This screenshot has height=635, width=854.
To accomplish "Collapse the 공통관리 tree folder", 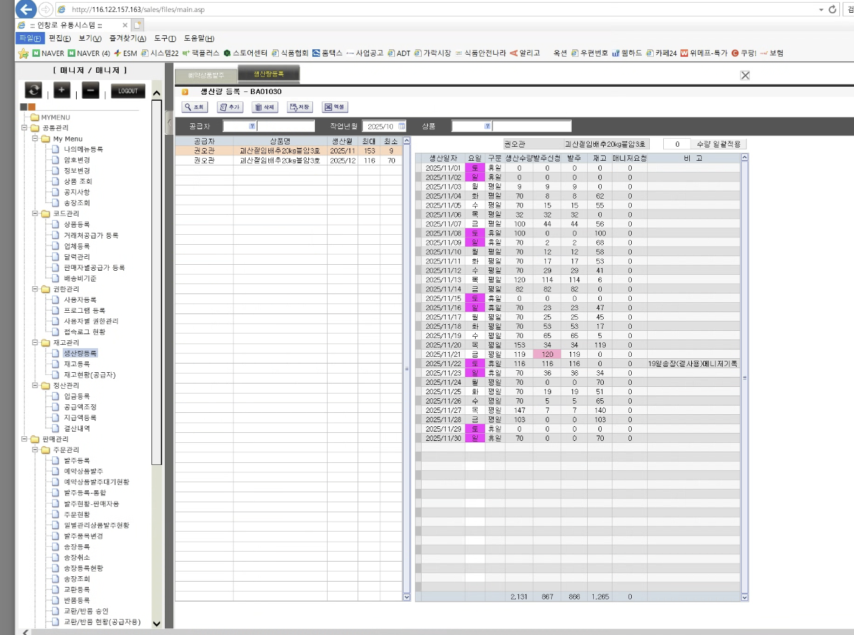I will [x=25, y=128].
